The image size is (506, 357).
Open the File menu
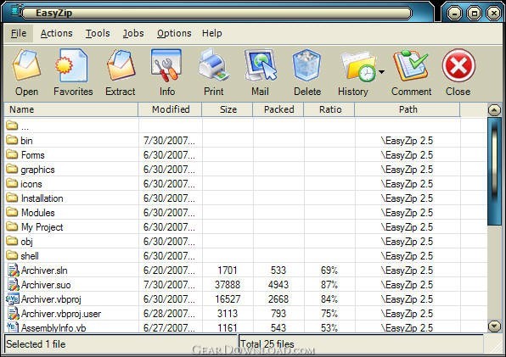[x=19, y=33]
